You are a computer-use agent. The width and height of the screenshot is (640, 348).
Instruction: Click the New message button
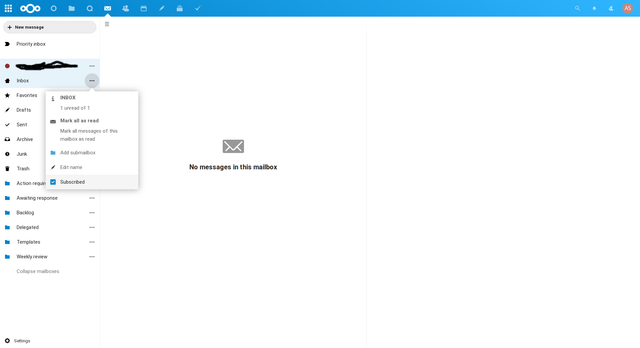(x=50, y=27)
